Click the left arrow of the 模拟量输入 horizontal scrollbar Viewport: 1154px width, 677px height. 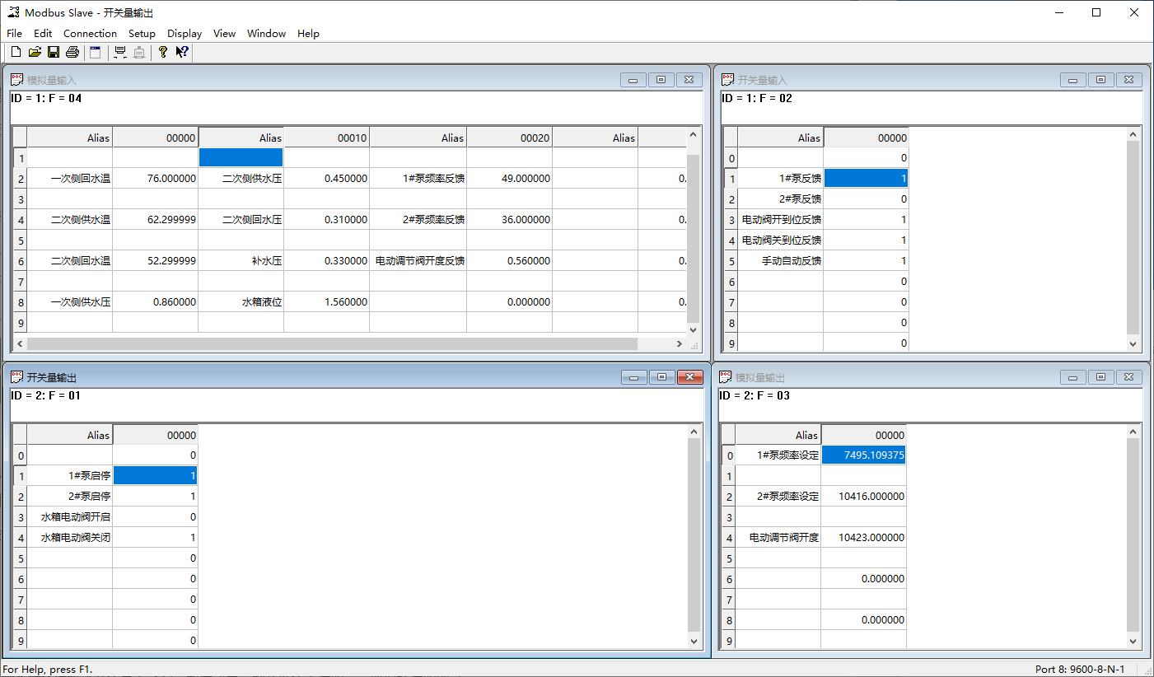(x=20, y=343)
